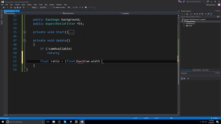The height and width of the screenshot is (124, 221).
Task: Open File Explorer from the taskbar
Action: (54, 122)
